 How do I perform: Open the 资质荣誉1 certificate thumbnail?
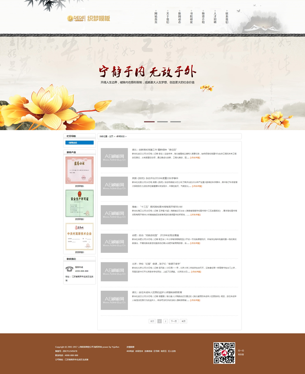click(x=80, y=170)
